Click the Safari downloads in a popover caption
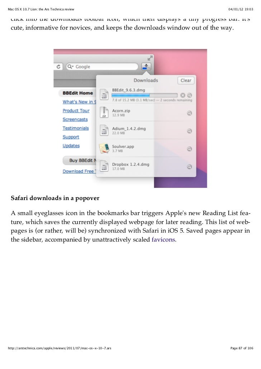This screenshot has height=369, width=261. (55, 198)
